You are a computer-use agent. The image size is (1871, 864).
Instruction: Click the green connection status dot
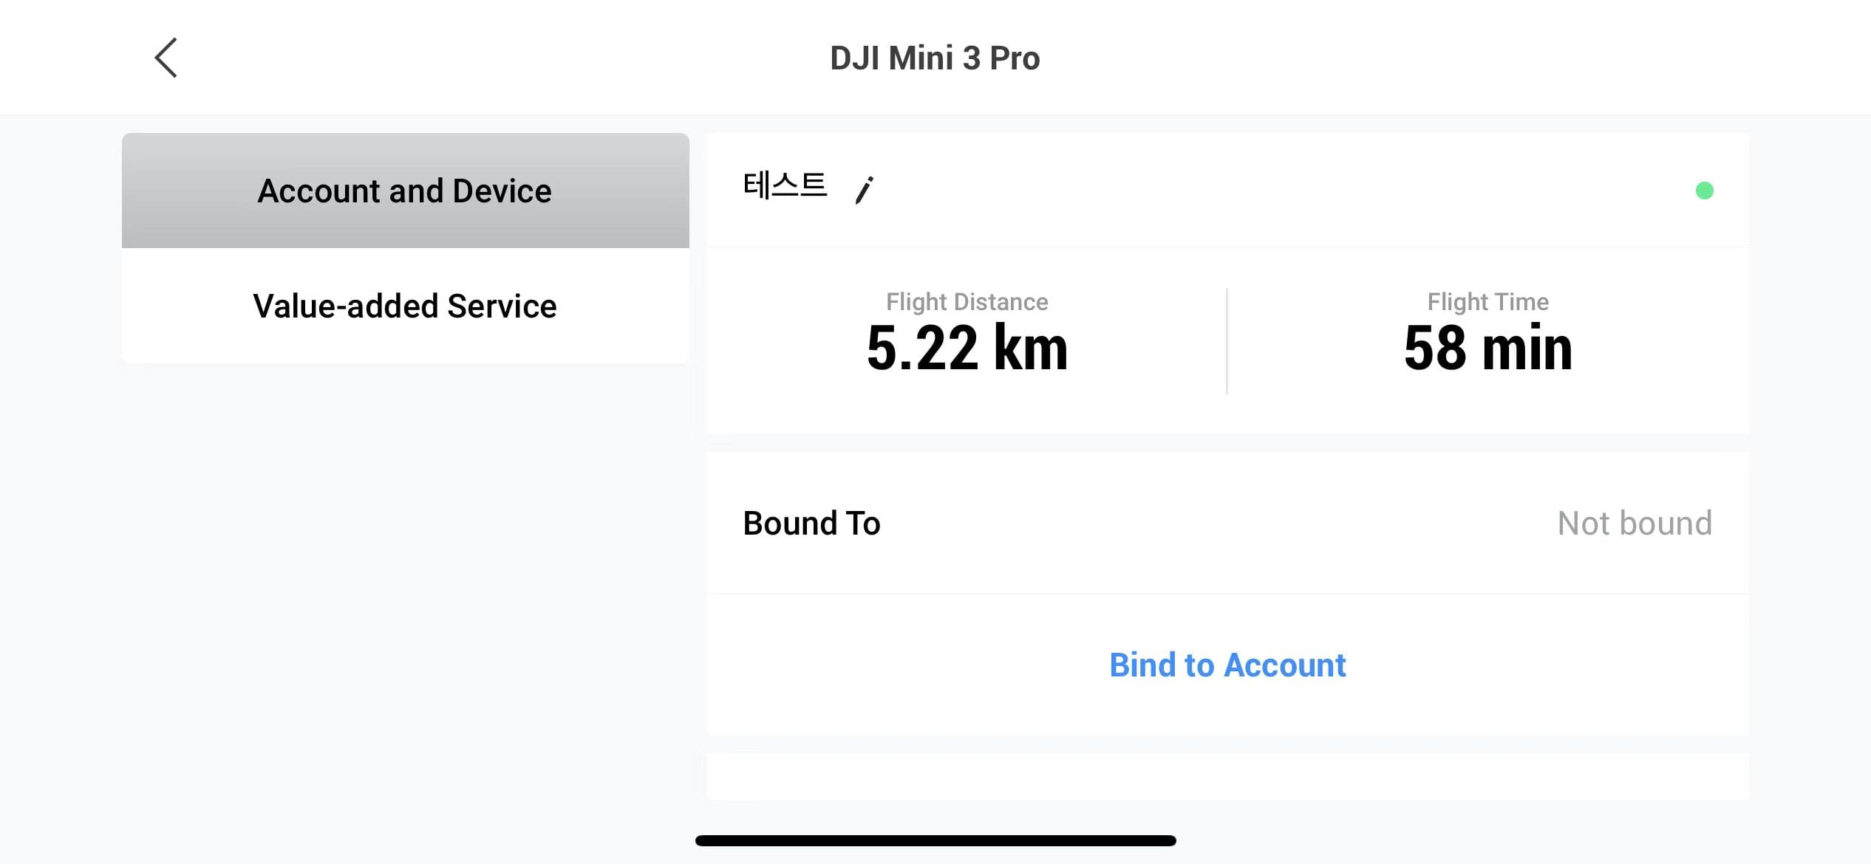coord(1705,191)
